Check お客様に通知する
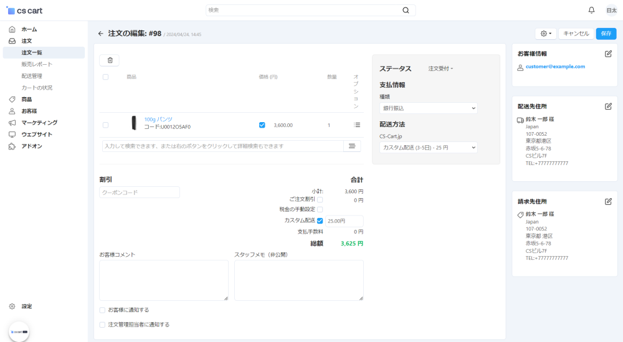Viewport: 623px width, 342px height. coord(103,310)
